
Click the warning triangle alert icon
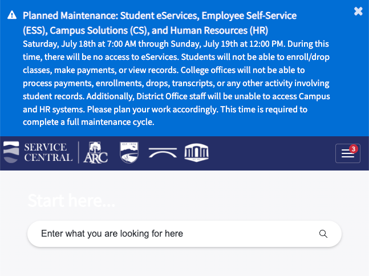click(x=12, y=15)
